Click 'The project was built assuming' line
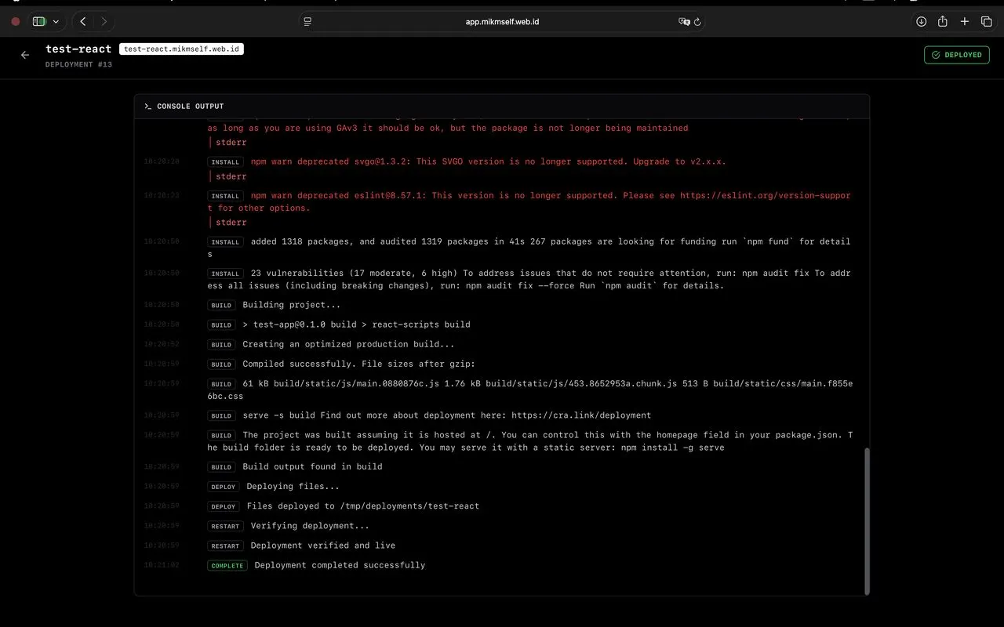This screenshot has height=627, width=1004. click(x=529, y=441)
